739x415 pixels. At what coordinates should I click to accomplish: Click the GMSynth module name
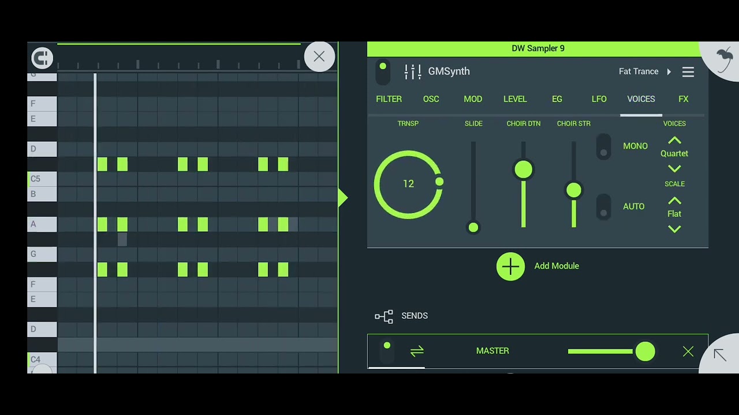coord(449,71)
